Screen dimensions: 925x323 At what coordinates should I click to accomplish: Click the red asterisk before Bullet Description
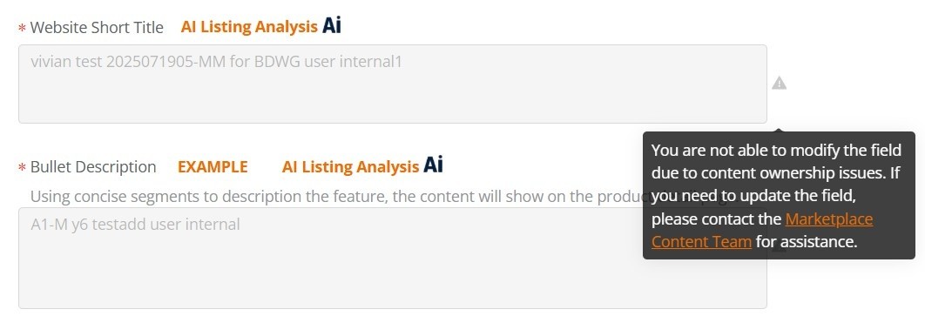point(23,167)
